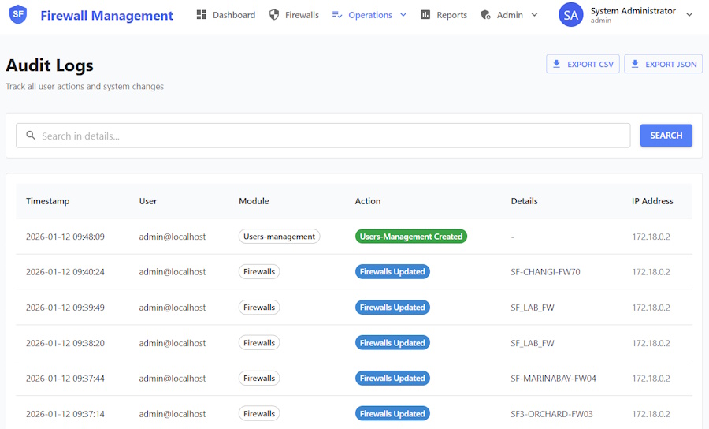The width and height of the screenshot is (709, 429).
Task: Focus the Search in details field
Action: pos(331,136)
